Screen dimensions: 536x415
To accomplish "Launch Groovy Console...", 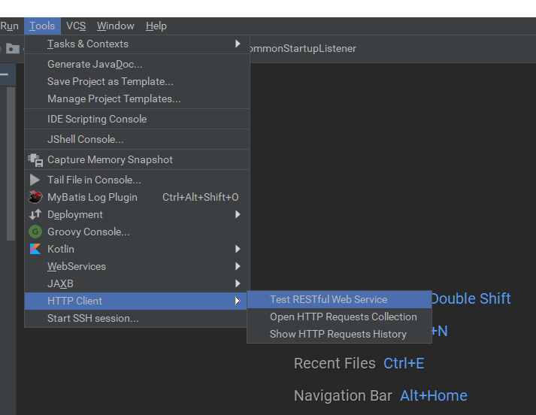I will [x=137, y=232].
